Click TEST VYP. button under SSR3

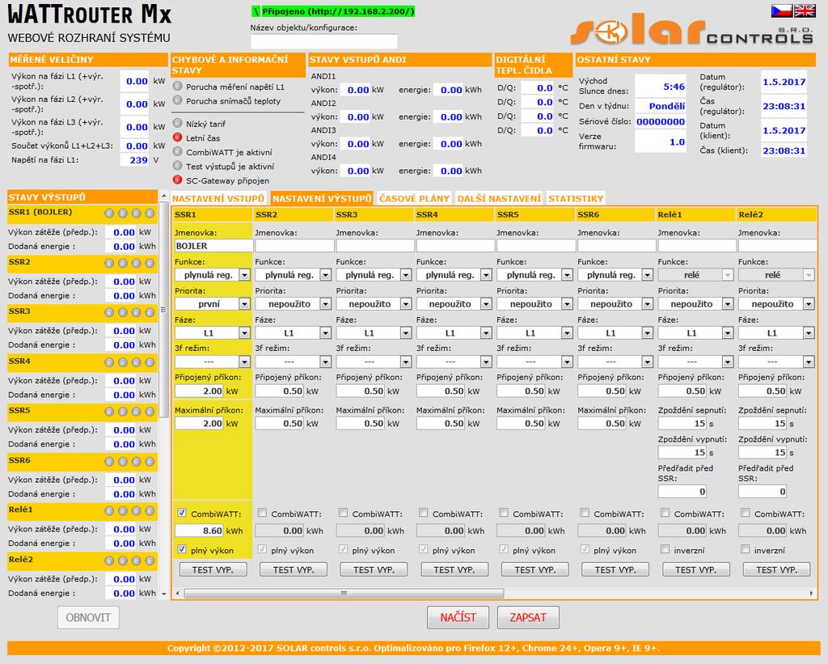click(374, 569)
